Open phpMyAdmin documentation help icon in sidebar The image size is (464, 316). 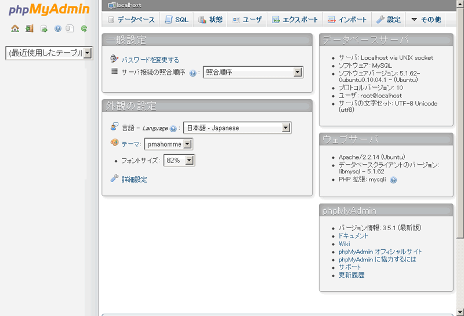[57, 28]
